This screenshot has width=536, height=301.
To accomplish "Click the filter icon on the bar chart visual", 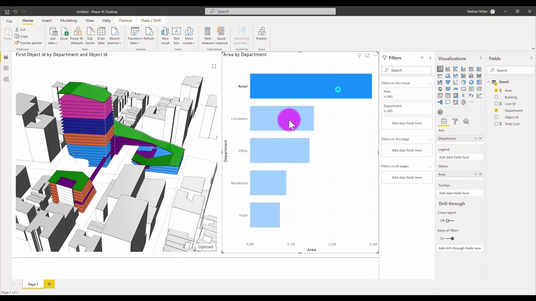I will 359,55.
